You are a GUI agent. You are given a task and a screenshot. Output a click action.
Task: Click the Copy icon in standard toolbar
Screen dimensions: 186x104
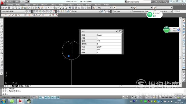tap(33, 8)
